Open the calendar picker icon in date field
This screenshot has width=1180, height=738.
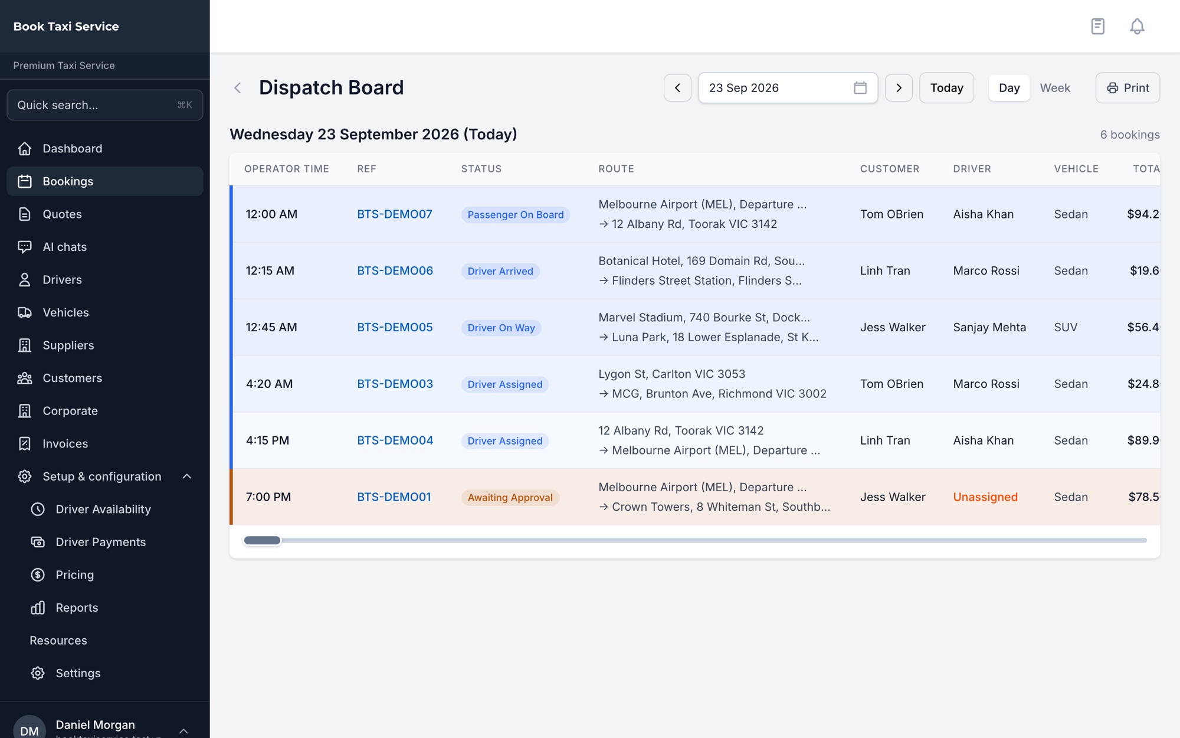point(860,88)
